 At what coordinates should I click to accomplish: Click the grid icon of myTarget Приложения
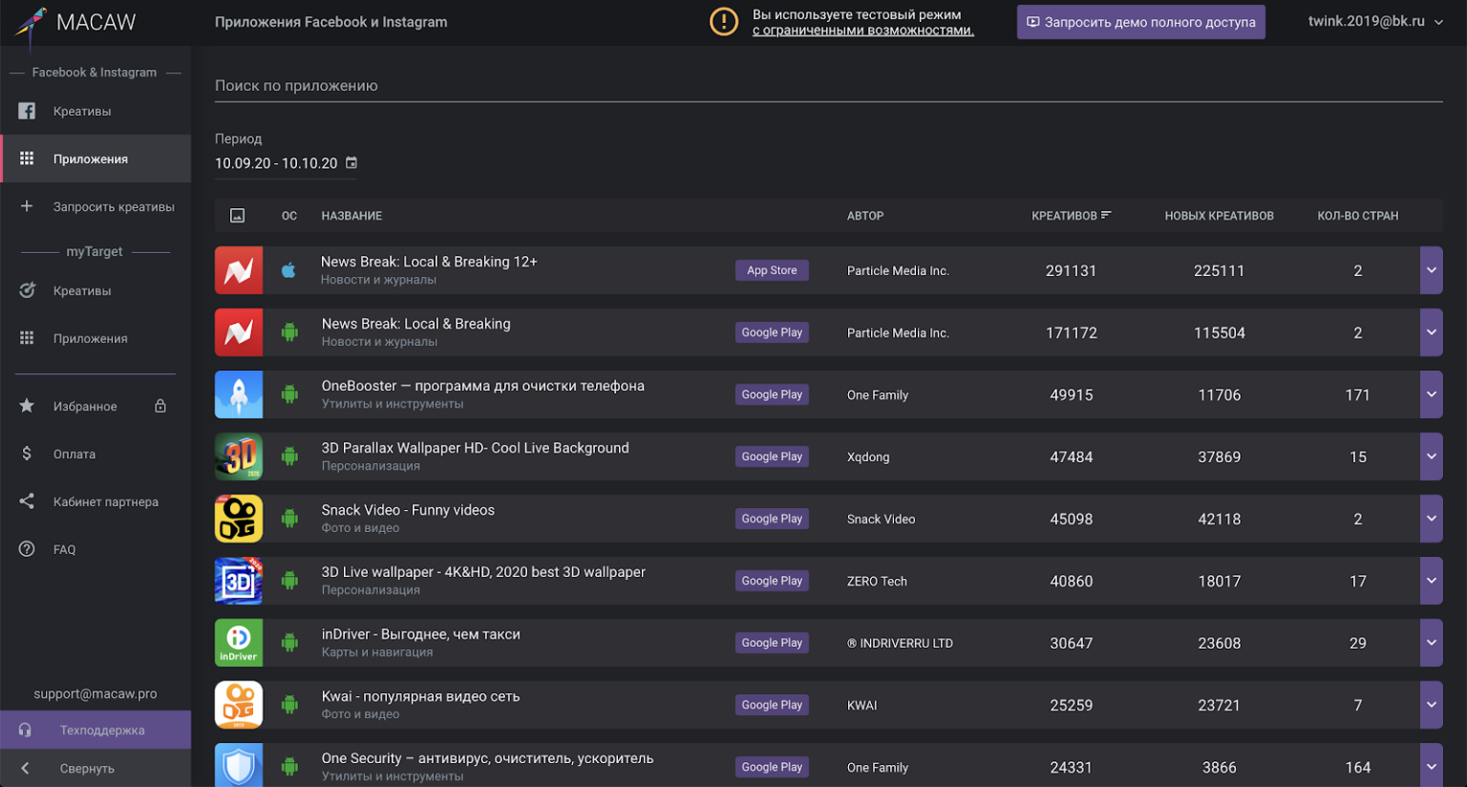[x=27, y=338]
